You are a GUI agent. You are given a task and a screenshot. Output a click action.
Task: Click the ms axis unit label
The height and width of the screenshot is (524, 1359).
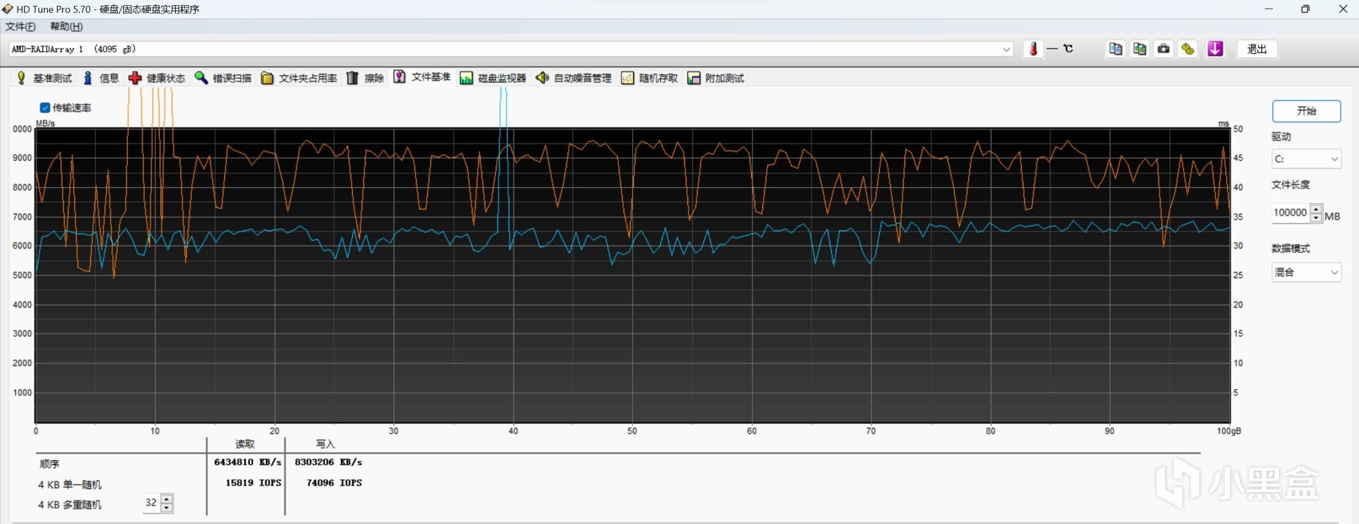click(x=1224, y=124)
